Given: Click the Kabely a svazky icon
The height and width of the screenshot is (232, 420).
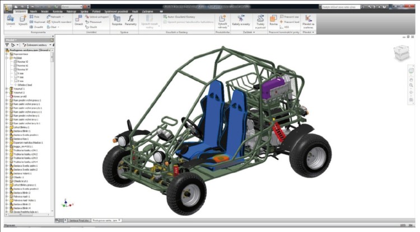Looking at the screenshot, I should (241, 20).
